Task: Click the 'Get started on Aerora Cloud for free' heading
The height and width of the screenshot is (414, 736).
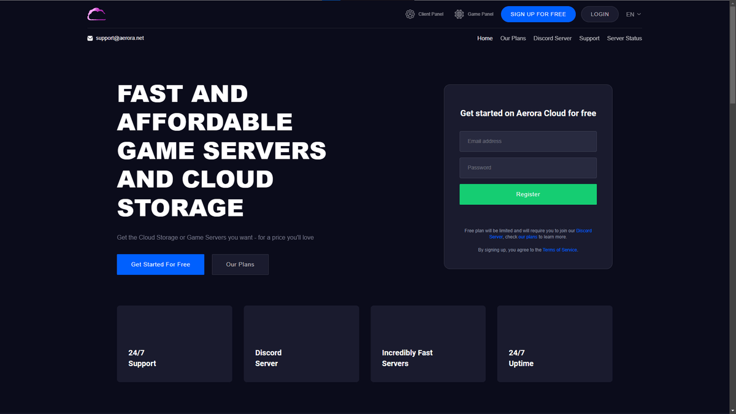Action: 528,113
